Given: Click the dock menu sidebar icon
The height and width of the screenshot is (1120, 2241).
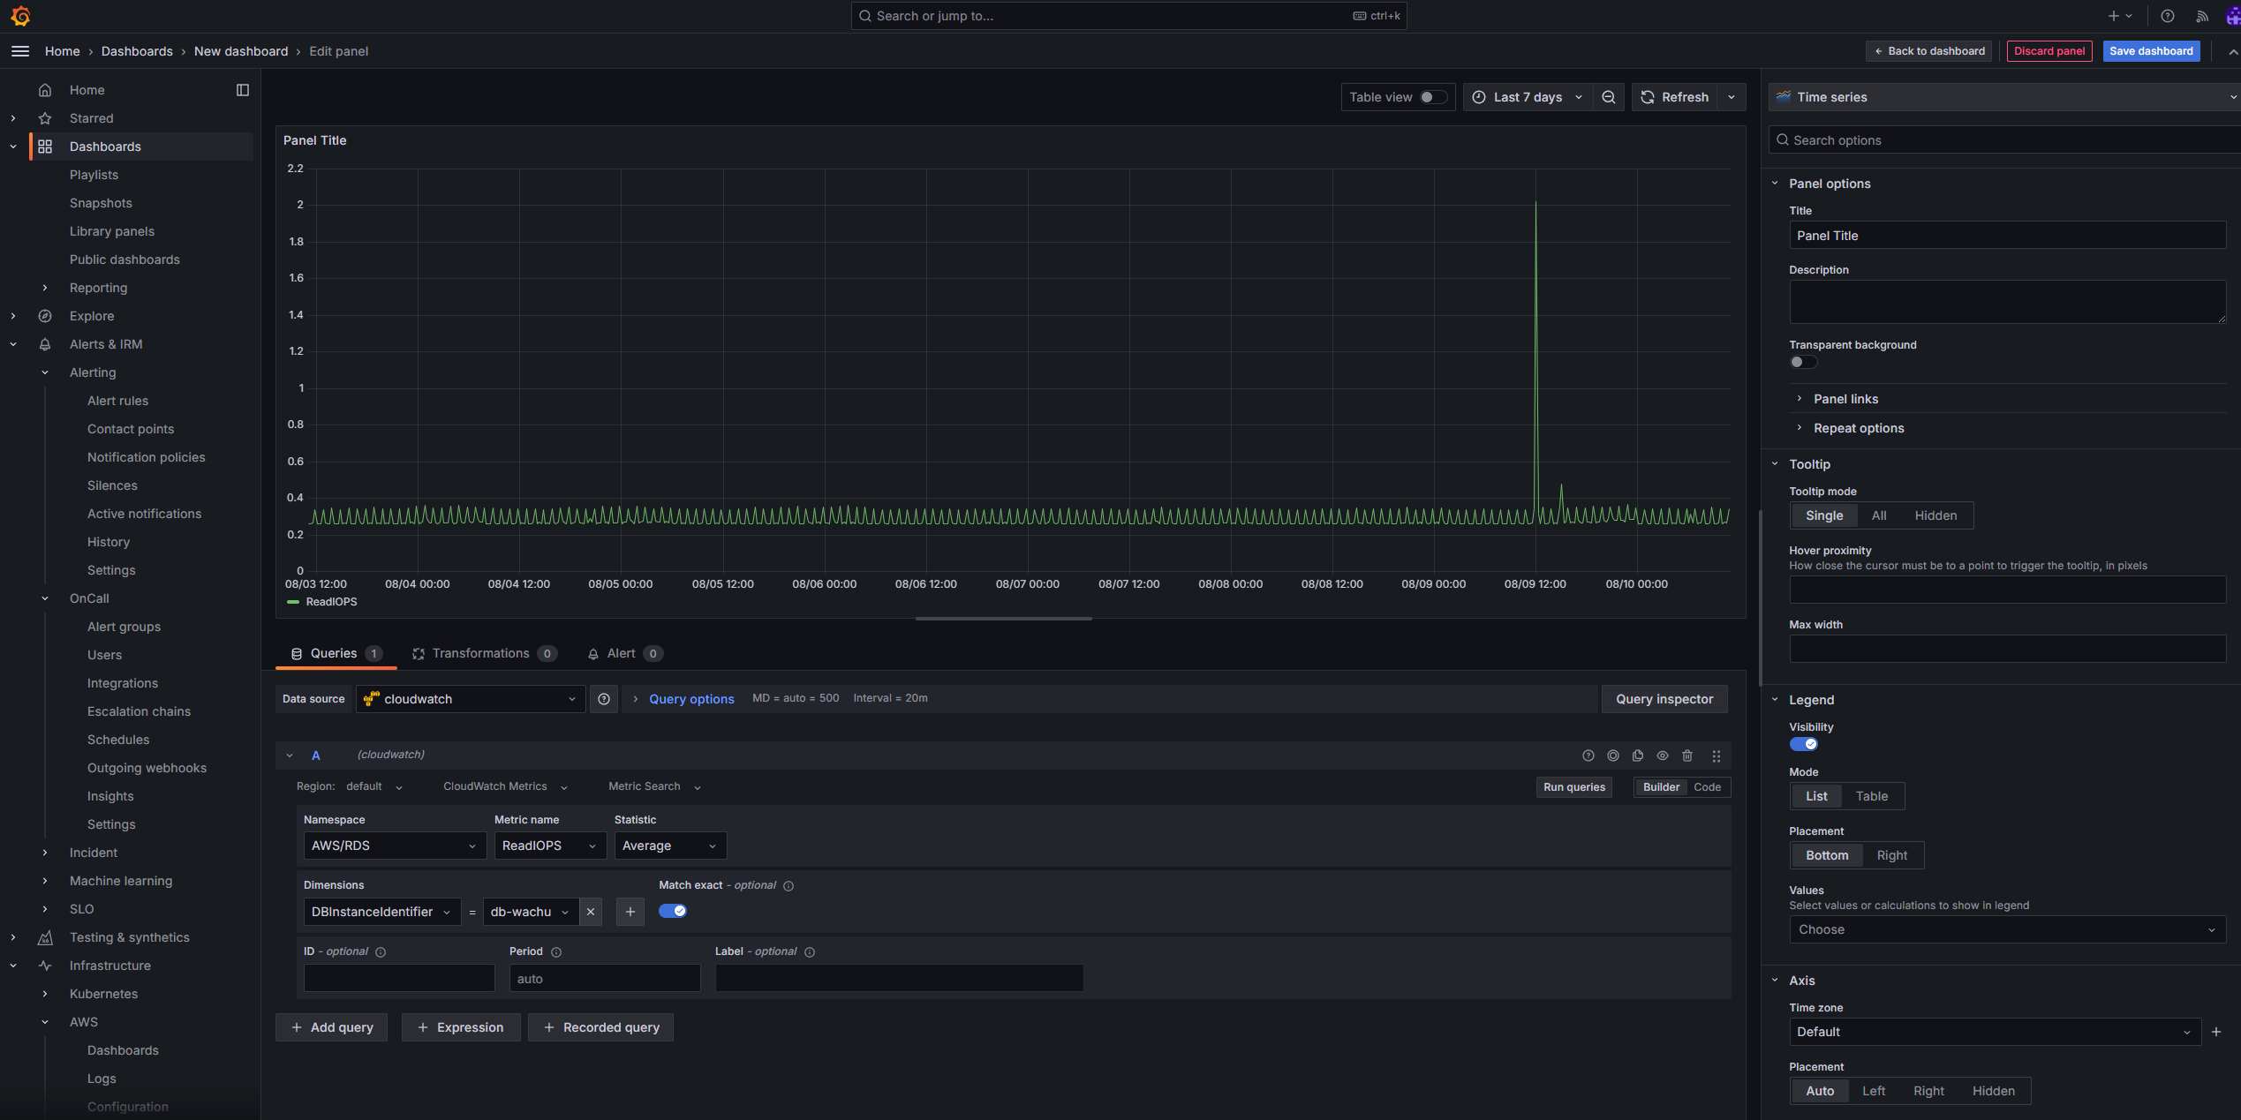Looking at the screenshot, I should click(x=243, y=90).
